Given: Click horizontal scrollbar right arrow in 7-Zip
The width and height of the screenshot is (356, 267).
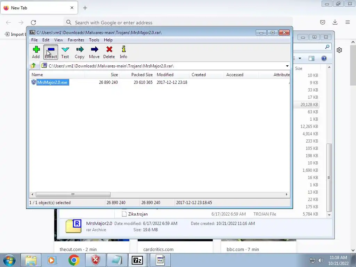Looking at the screenshot, I should tap(286, 195).
